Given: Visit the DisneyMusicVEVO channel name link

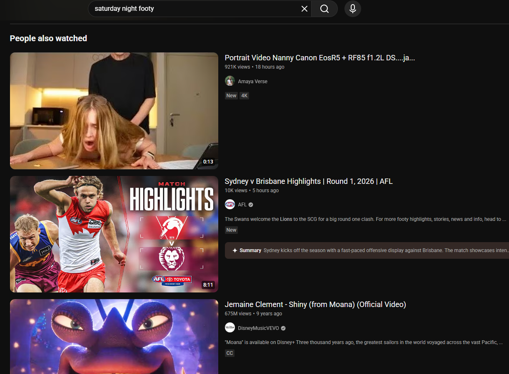Looking at the screenshot, I should pos(258,328).
